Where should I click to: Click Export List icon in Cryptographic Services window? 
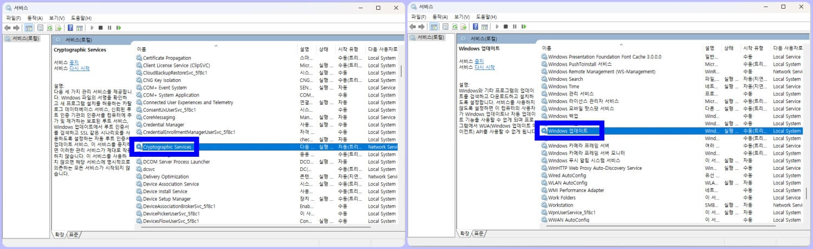click(58, 28)
